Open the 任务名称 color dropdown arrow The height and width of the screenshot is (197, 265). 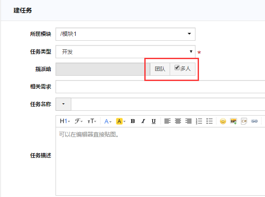click(63, 104)
